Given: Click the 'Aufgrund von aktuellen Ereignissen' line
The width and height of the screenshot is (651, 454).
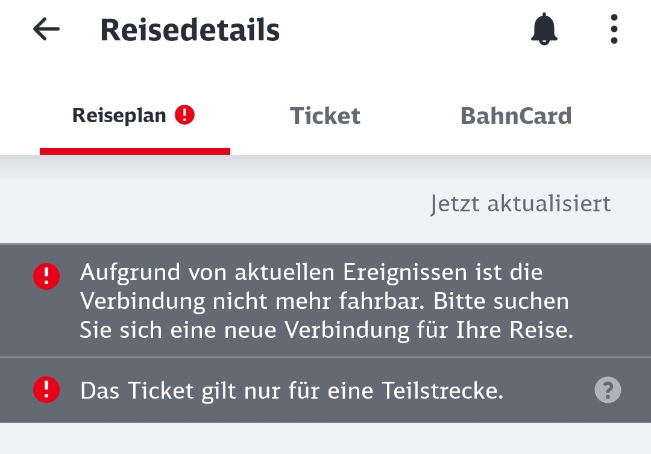Looking at the screenshot, I should click(311, 272).
